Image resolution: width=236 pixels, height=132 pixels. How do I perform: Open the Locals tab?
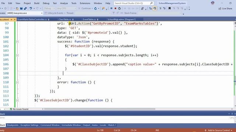click(x=103, y=125)
